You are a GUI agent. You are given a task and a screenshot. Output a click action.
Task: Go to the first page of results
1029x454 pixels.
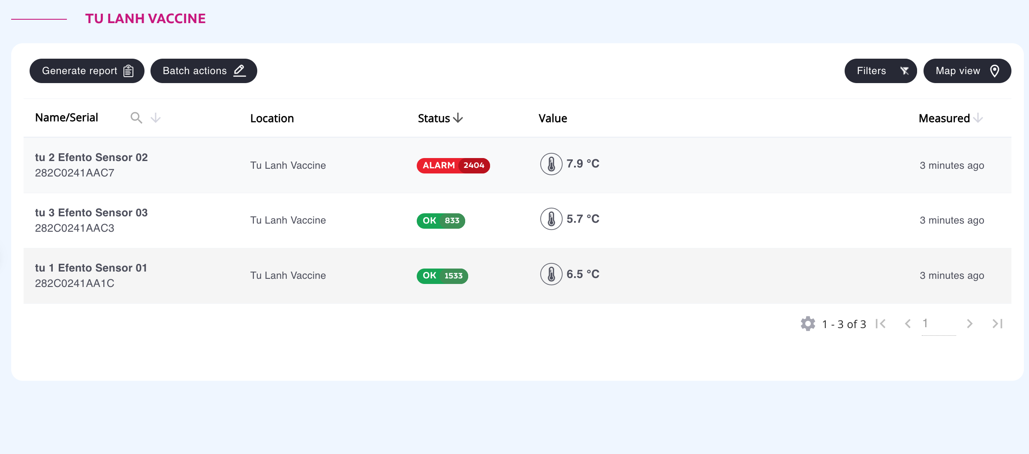tap(881, 324)
